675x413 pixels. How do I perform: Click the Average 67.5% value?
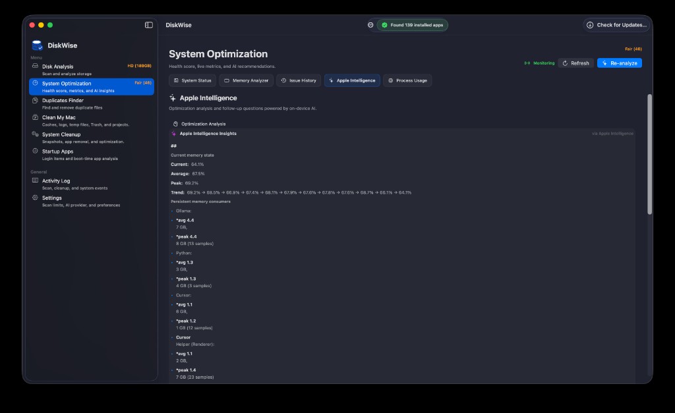coord(198,174)
